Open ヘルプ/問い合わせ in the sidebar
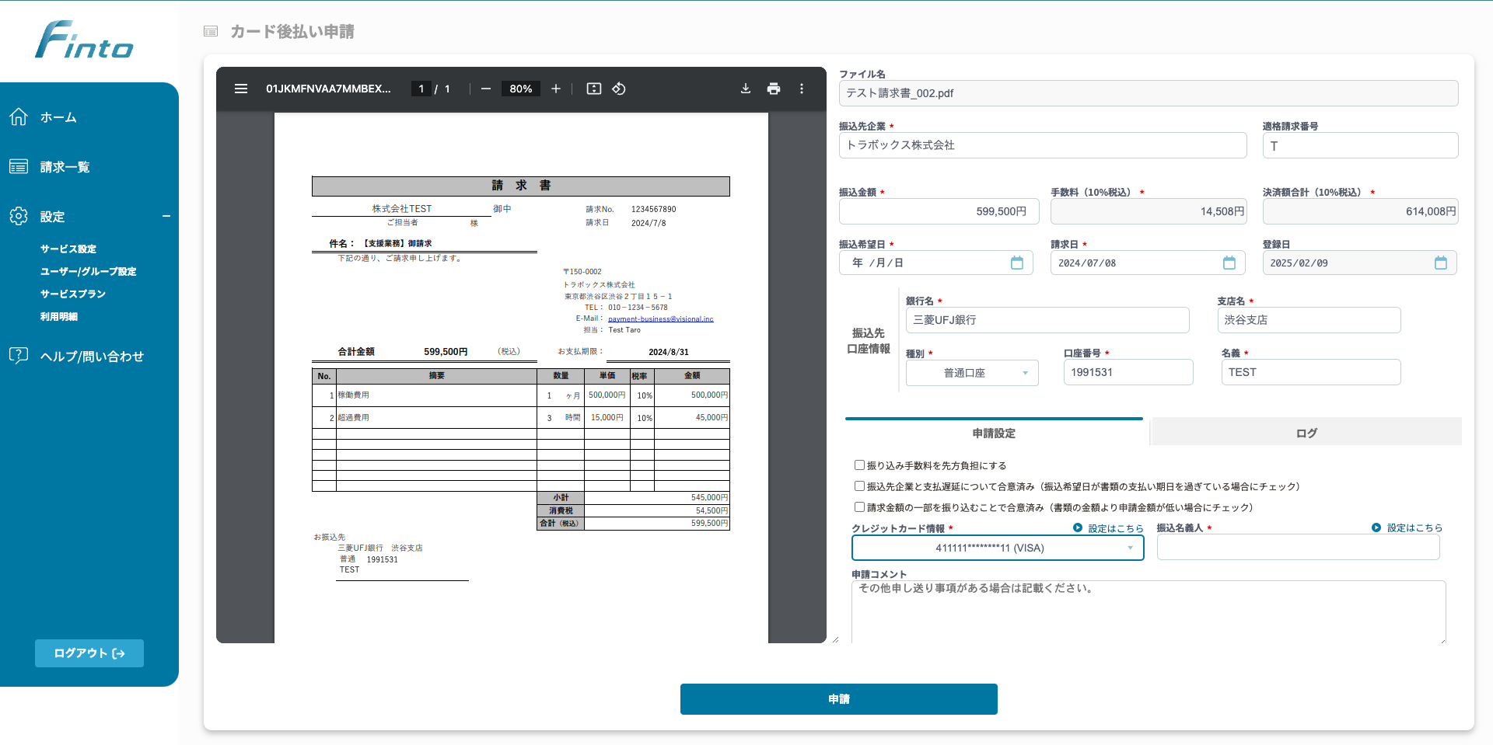 [x=92, y=357]
